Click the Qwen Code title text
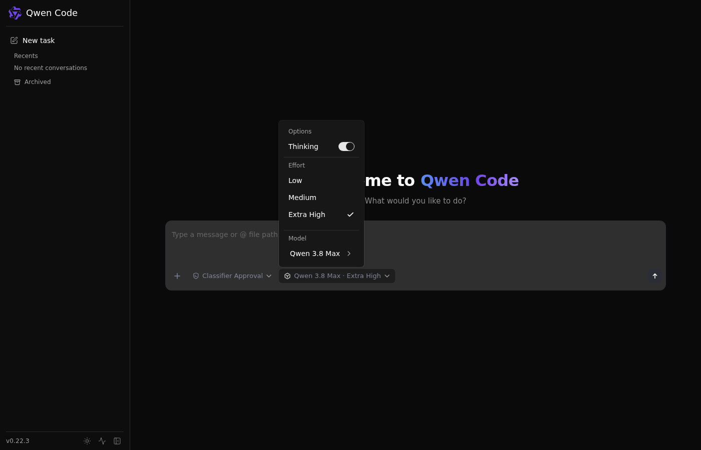701x450 pixels. click(x=52, y=13)
